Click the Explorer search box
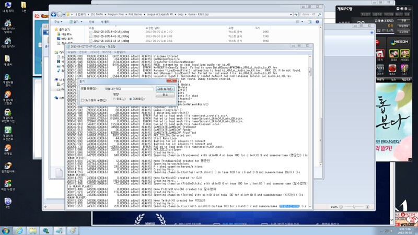The height and width of the screenshot is (235, 418). coord(310,15)
